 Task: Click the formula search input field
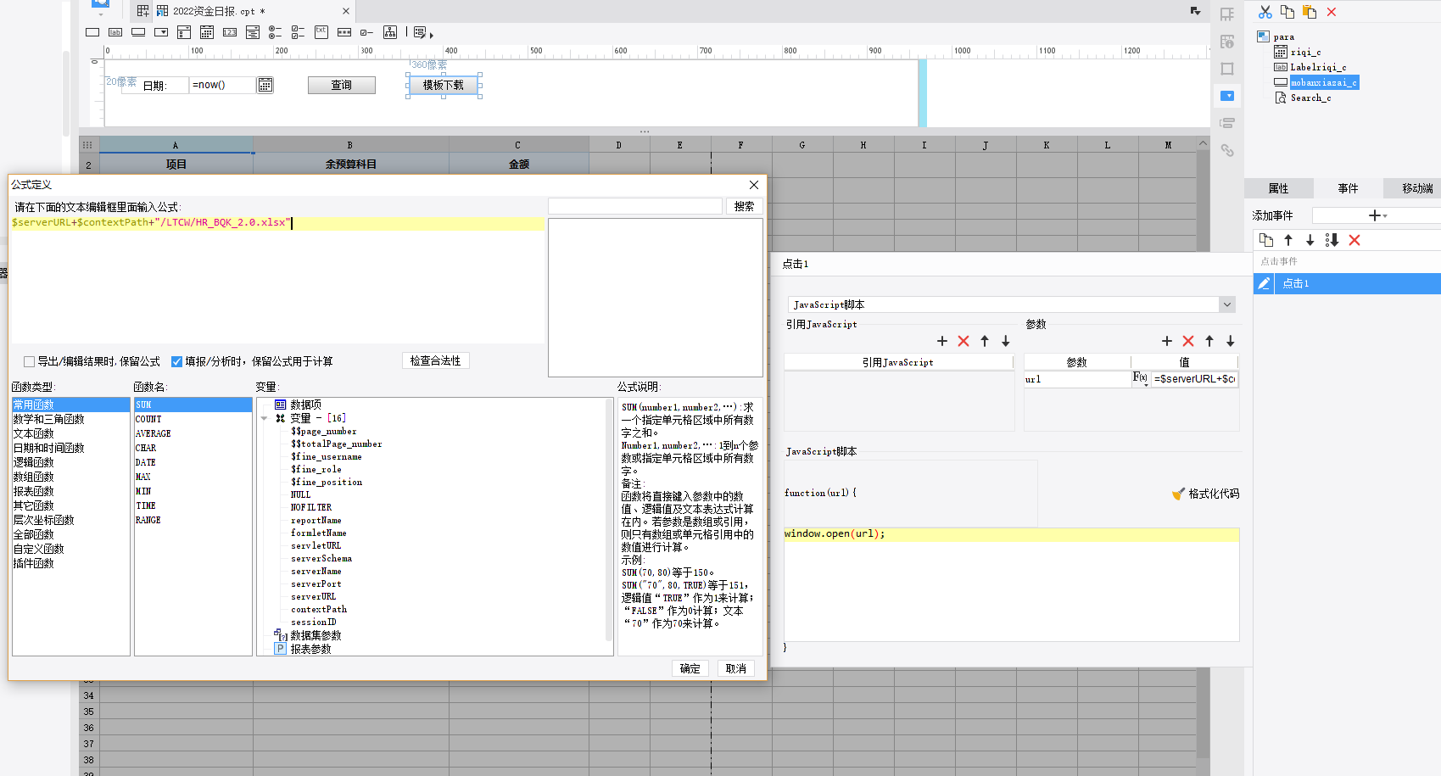pos(635,206)
